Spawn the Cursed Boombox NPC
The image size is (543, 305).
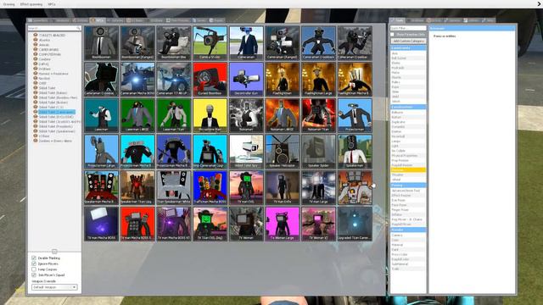tap(210, 79)
